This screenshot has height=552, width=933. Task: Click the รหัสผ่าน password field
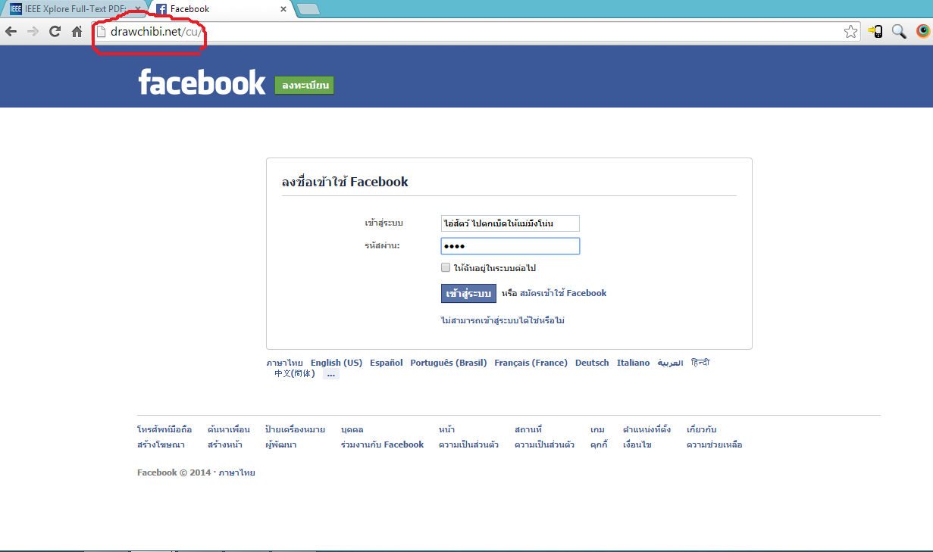[x=510, y=246]
